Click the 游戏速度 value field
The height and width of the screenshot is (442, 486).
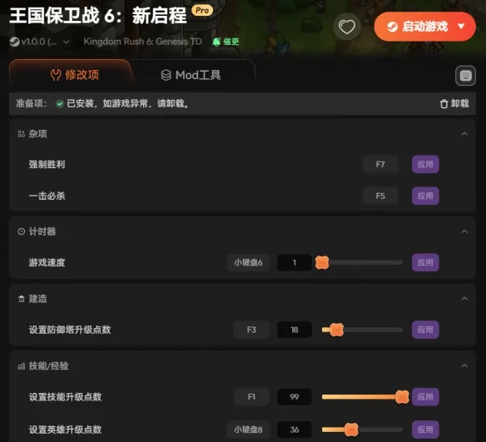pos(294,262)
